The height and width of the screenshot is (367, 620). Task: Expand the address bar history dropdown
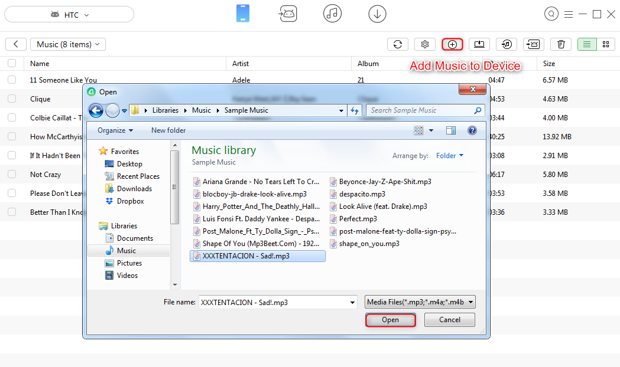click(x=341, y=111)
